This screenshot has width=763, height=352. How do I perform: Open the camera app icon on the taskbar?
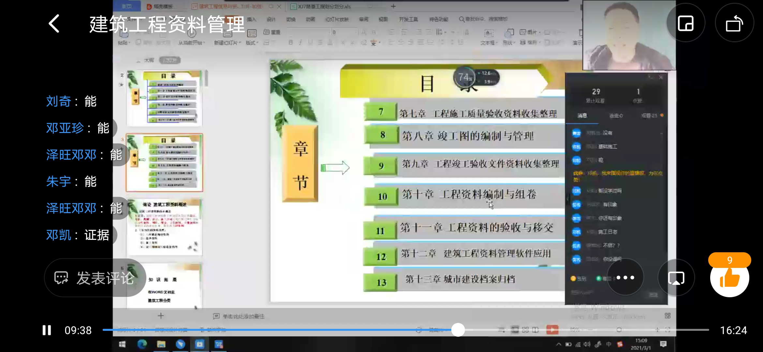(x=199, y=344)
